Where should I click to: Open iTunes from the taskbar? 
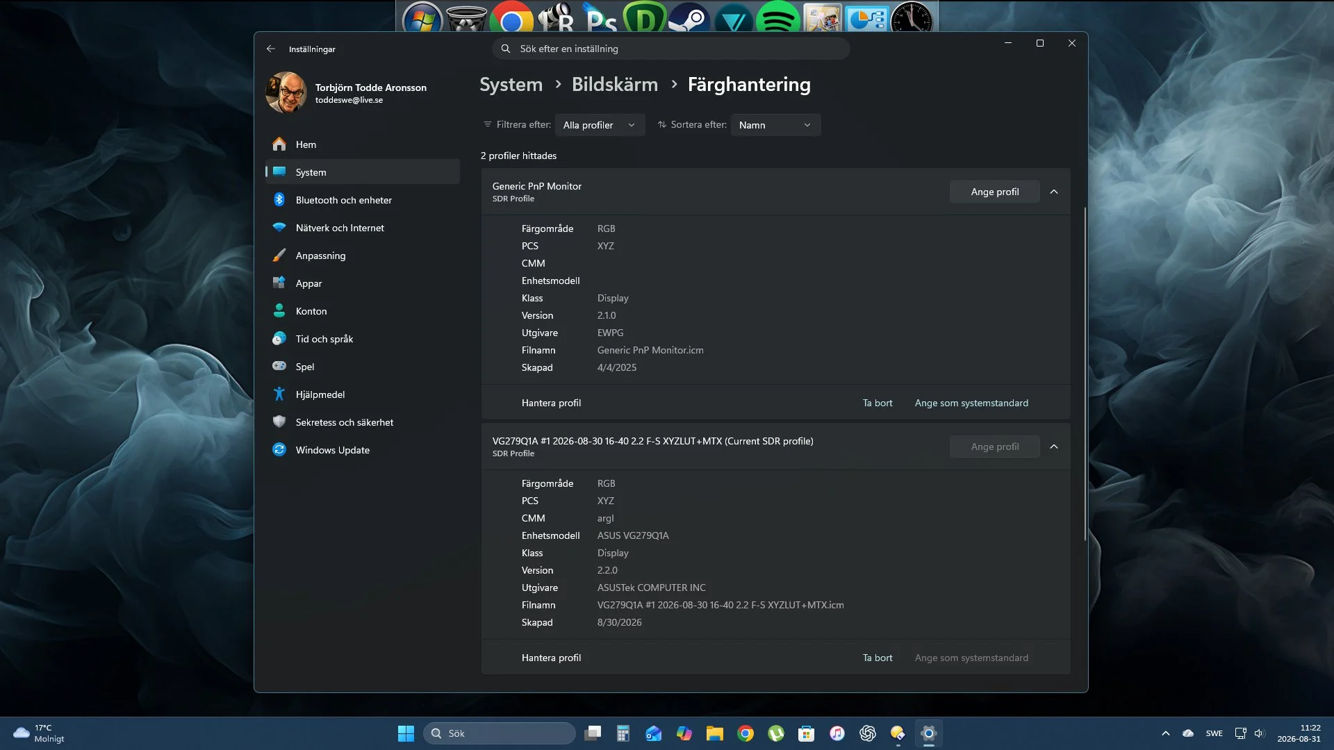837,733
